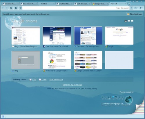
Task: Switch to the dark atmosph... tab
Action: pyautogui.click(x=82, y=4)
